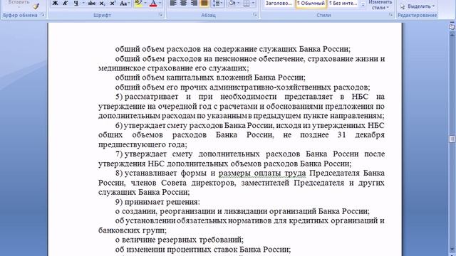Click the vertical scrollbar thumb
Screen dimensions: 456x256
pyautogui.click(x=452, y=139)
